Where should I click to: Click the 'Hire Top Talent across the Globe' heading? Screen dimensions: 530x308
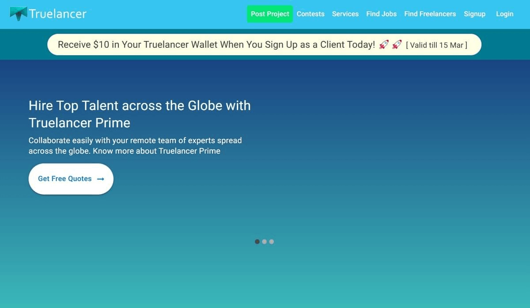click(140, 114)
